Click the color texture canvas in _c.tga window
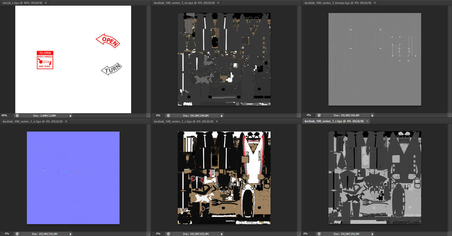Viewport: 452px width, 236px height. pyautogui.click(x=224, y=178)
